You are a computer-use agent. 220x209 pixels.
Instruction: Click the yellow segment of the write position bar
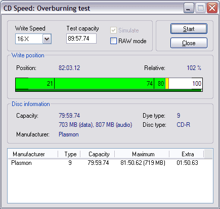167,84
